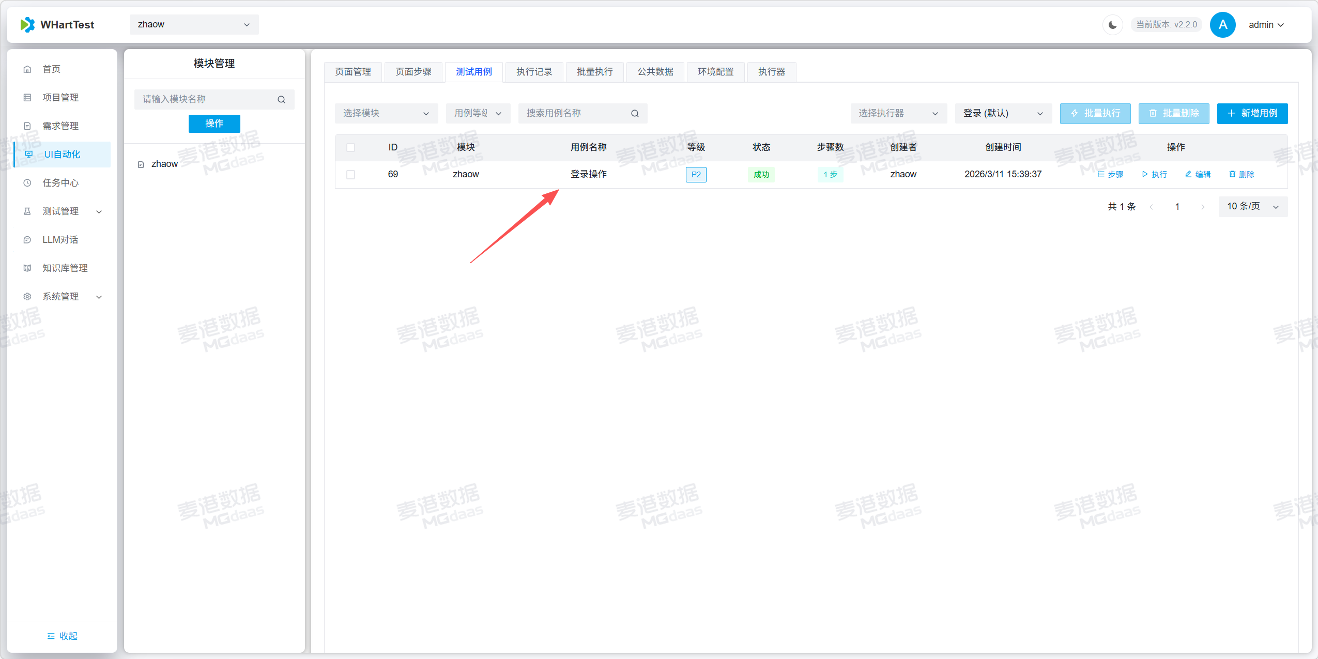Toggle dark mode moon icon
The height and width of the screenshot is (659, 1318).
[x=1112, y=25]
